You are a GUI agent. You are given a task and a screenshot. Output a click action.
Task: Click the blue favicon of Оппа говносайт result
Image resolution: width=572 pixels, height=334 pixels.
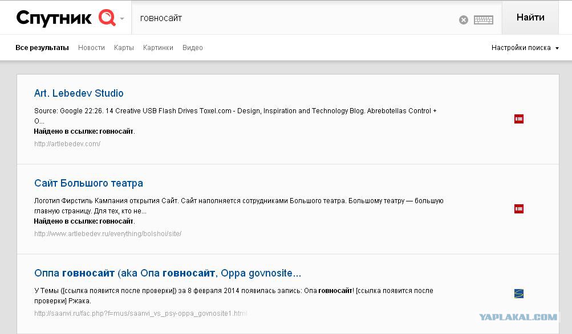point(519,294)
